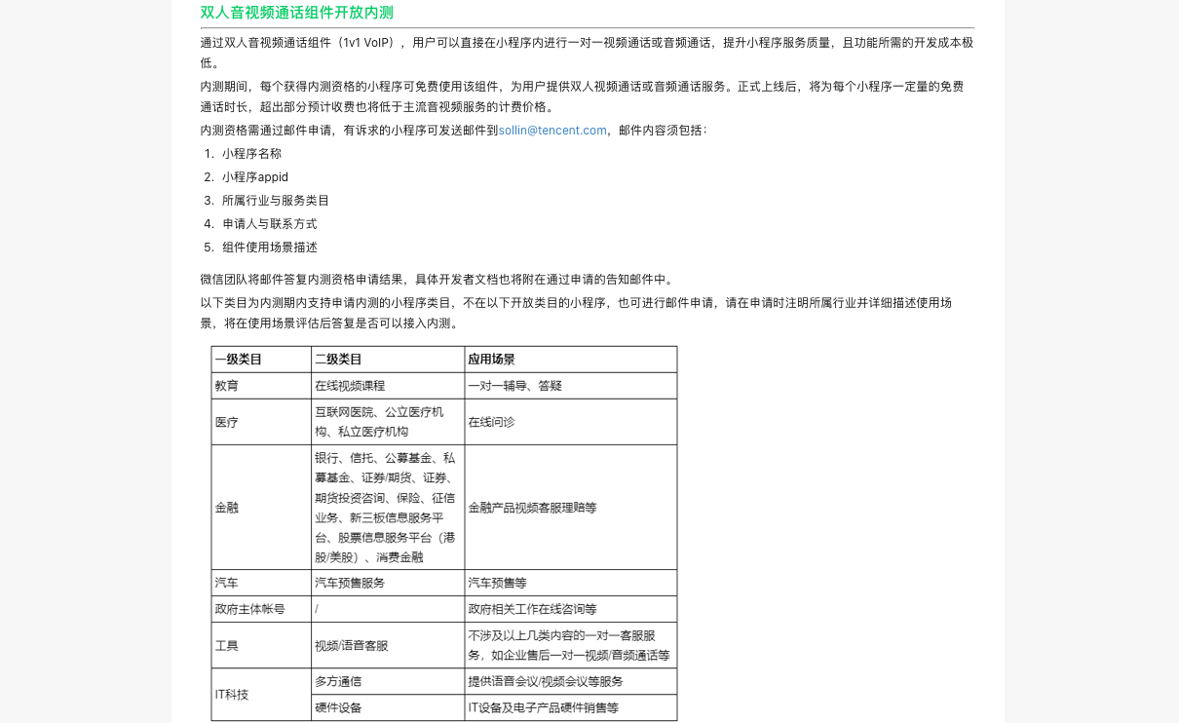Select the 教育 category cell

click(261, 386)
